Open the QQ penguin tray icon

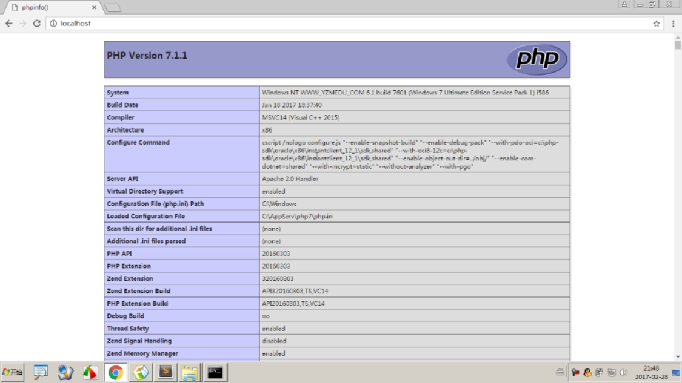pos(587,372)
